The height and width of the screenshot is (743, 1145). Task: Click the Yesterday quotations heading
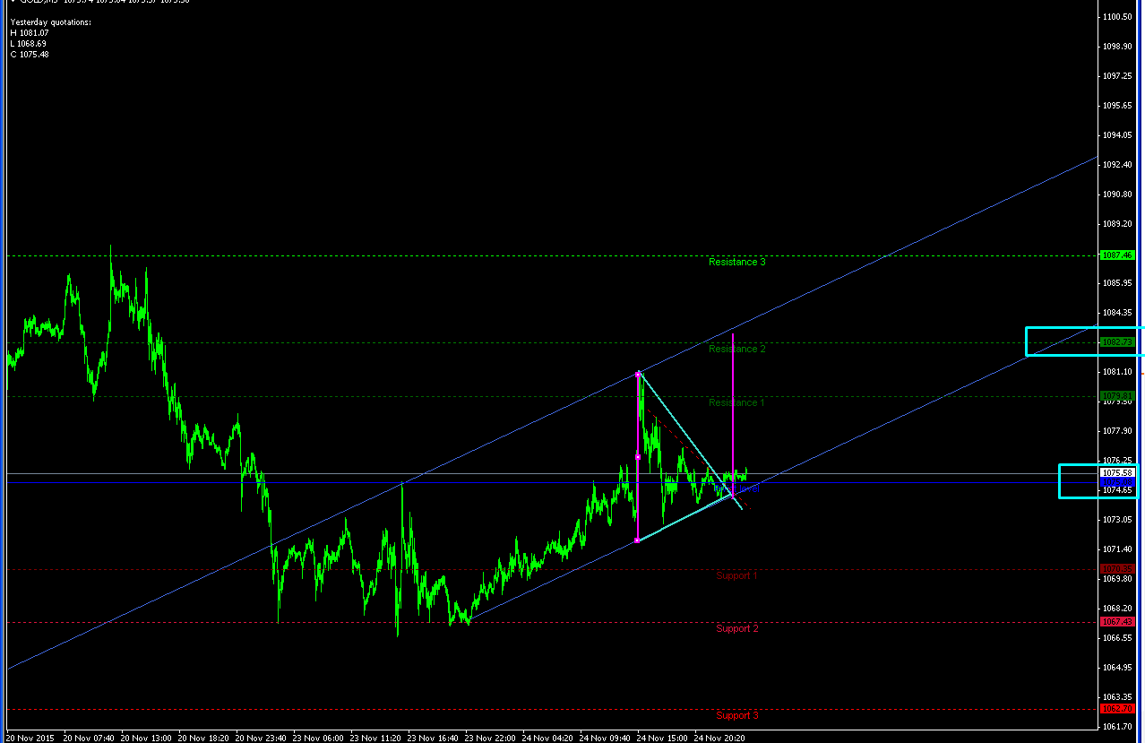(50, 22)
